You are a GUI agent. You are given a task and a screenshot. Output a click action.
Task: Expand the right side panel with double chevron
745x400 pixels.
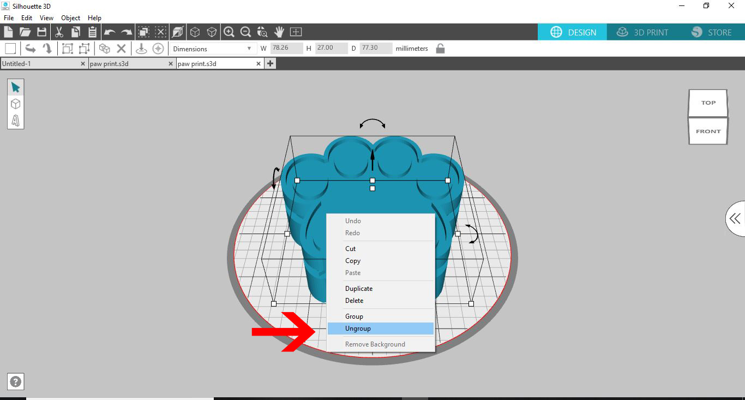tap(735, 219)
